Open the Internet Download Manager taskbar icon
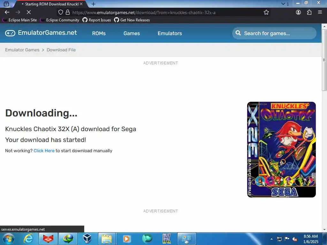327x245 pixels. pyautogui.click(x=68, y=239)
